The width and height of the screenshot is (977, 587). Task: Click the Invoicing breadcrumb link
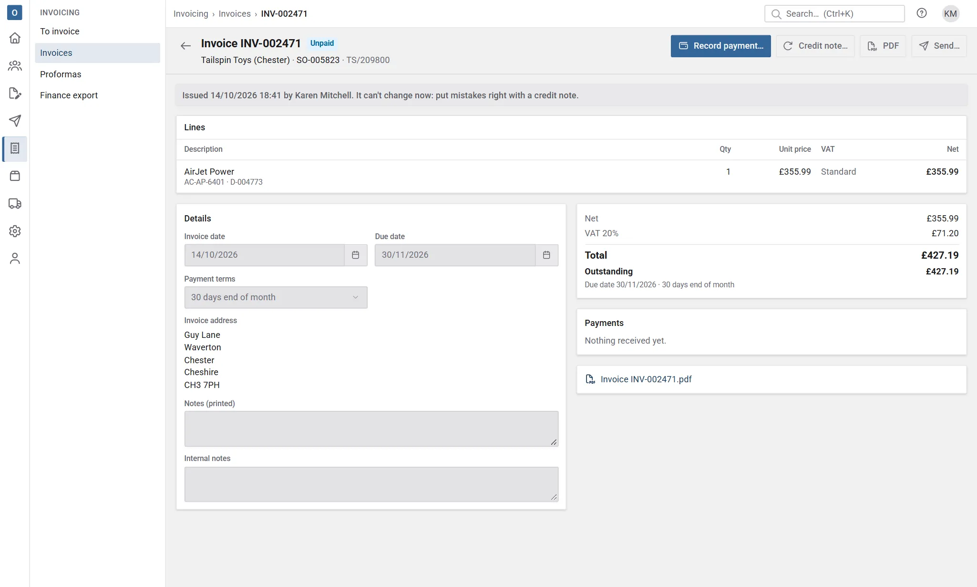(x=191, y=14)
